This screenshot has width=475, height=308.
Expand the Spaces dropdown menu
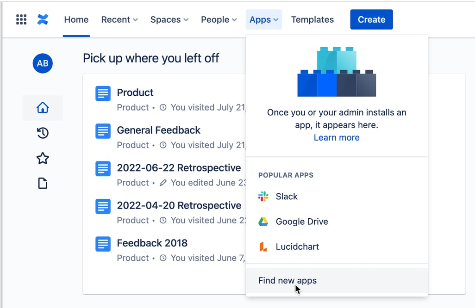[169, 19]
